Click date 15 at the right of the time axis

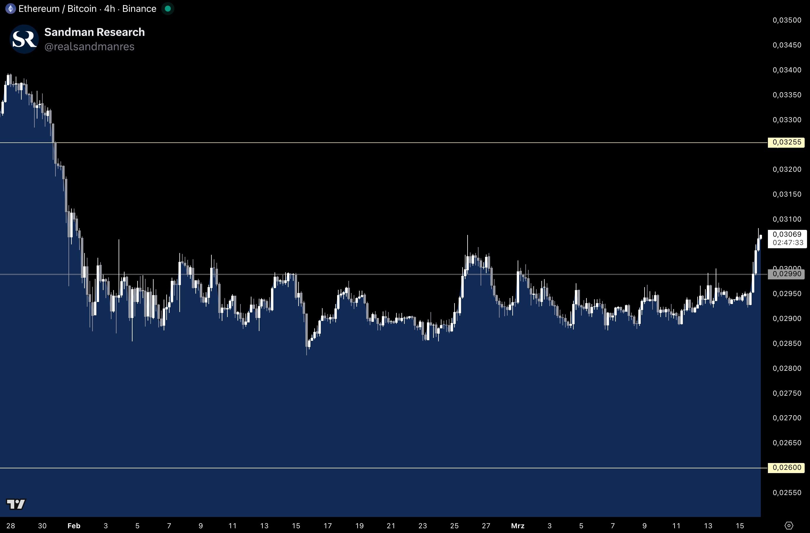click(x=739, y=526)
